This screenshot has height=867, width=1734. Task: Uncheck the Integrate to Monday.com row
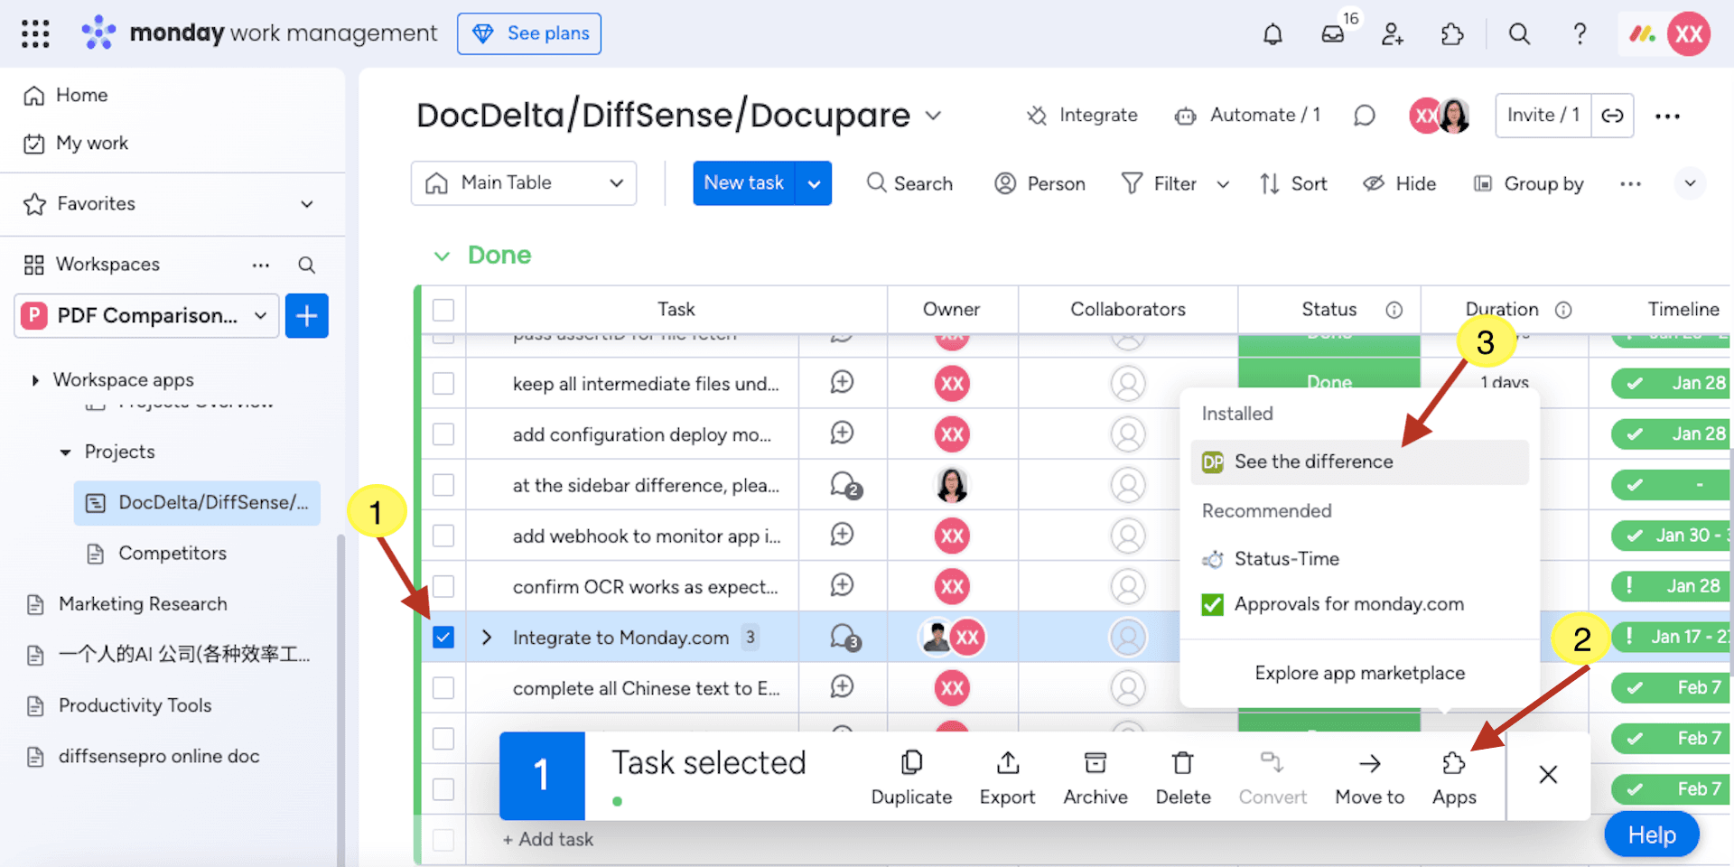click(443, 638)
